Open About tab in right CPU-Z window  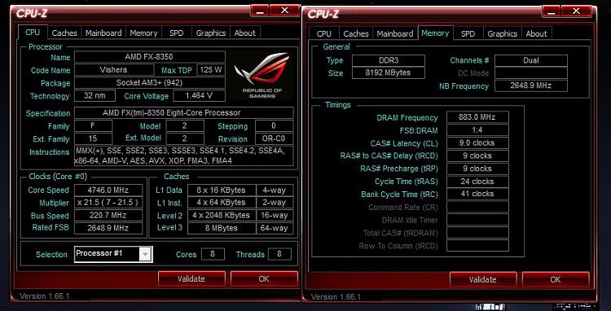537,34
